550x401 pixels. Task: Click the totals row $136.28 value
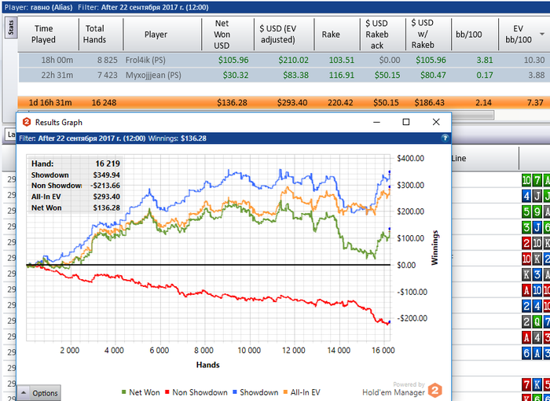pyautogui.click(x=232, y=102)
